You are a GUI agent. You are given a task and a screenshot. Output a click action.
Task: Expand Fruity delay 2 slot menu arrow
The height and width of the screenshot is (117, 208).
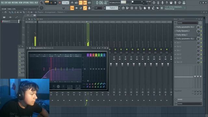coord(175,35)
